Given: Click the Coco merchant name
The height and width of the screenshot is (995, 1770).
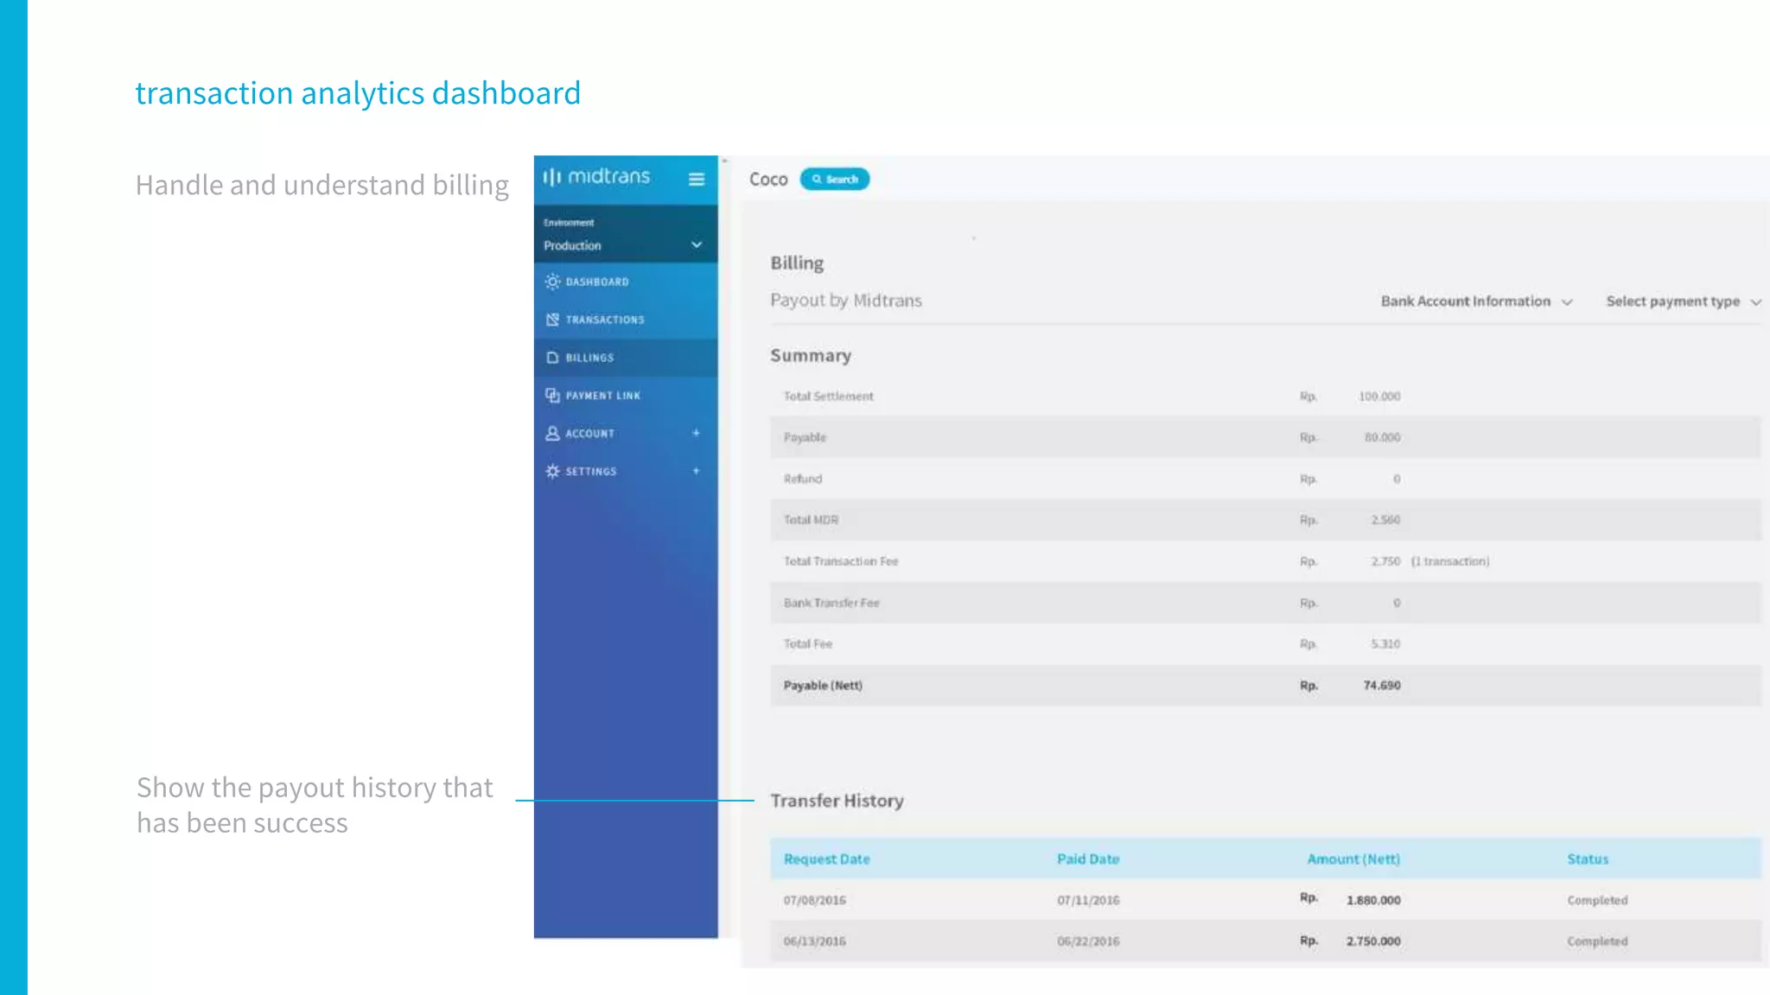Looking at the screenshot, I should [767, 180].
